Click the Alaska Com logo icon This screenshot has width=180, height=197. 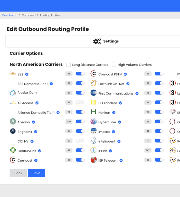pyautogui.click(x=13, y=93)
